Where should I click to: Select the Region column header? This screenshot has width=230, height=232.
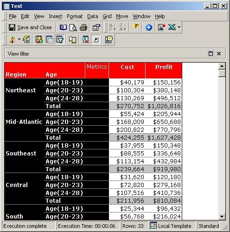point(16,75)
